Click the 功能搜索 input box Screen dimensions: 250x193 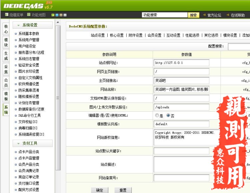pos(165,15)
